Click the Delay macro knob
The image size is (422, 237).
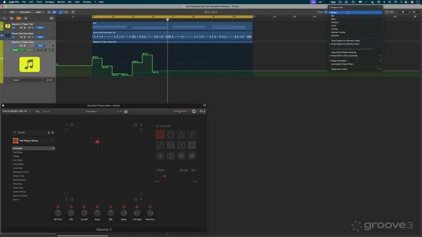click(123, 213)
